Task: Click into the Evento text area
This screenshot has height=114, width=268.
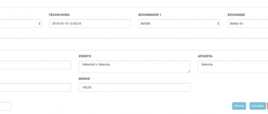Action: (134, 67)
